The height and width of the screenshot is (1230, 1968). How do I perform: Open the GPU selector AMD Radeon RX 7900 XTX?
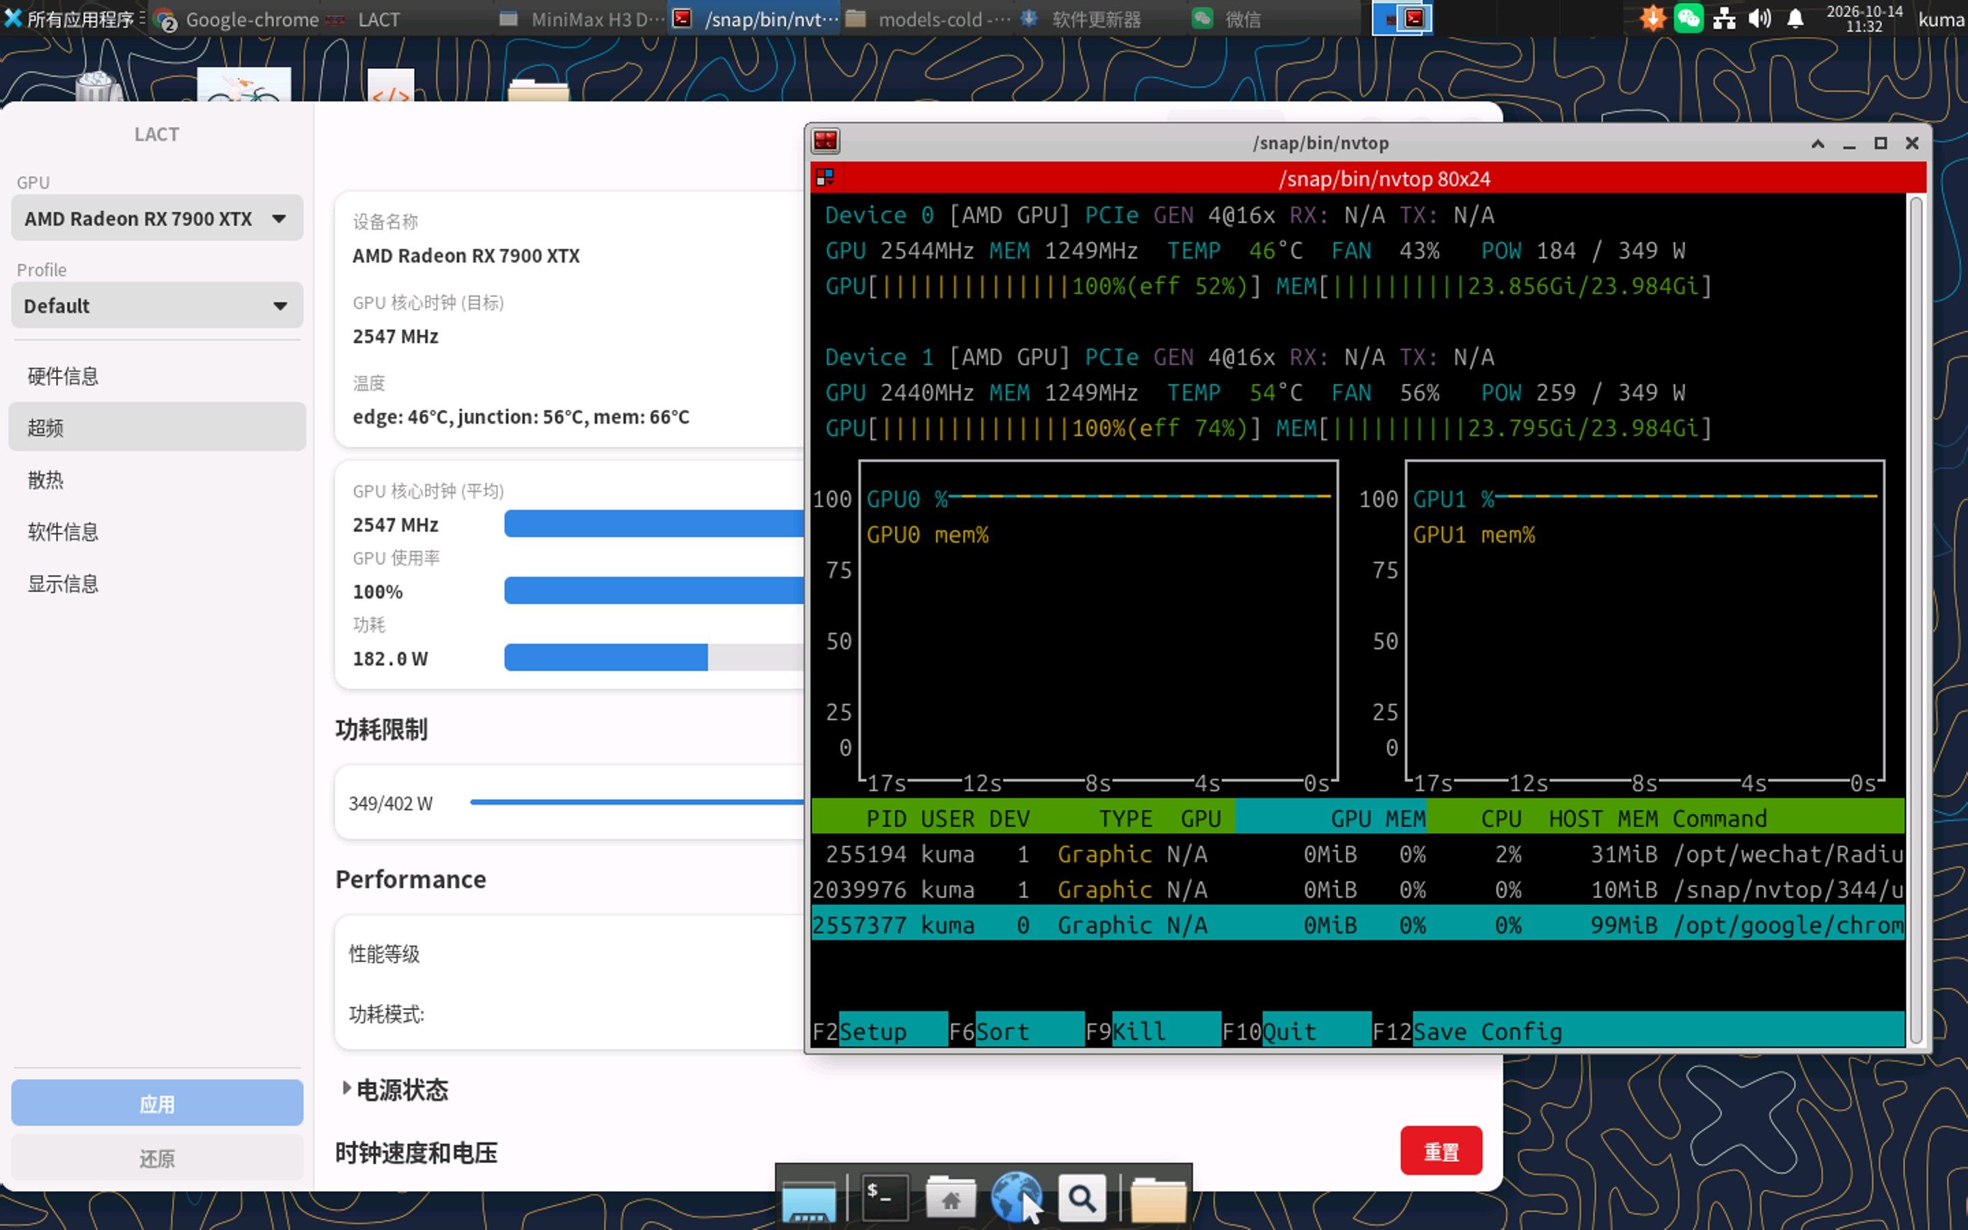click(x=157, y=218)
